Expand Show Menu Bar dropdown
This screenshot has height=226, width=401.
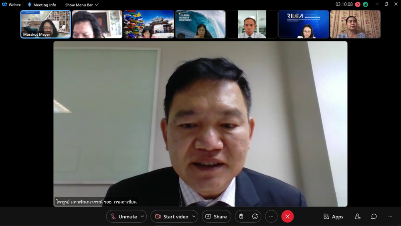point(82,5)
